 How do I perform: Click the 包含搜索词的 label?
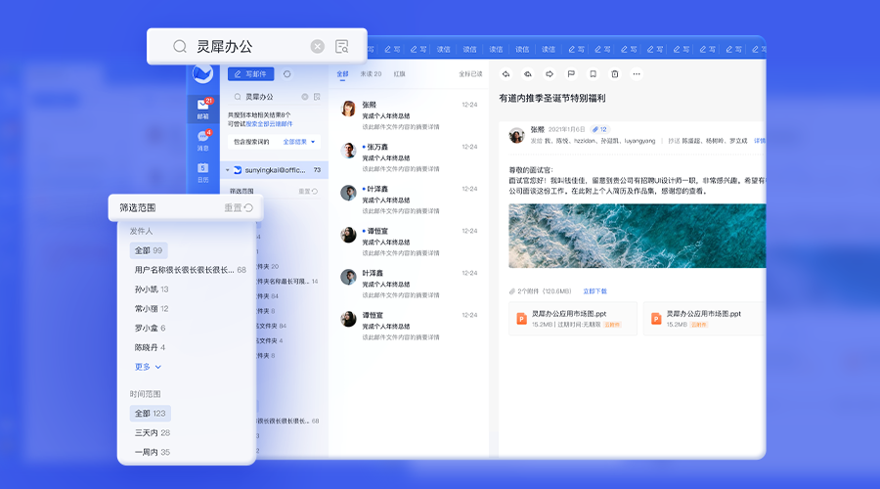[251, 142]
